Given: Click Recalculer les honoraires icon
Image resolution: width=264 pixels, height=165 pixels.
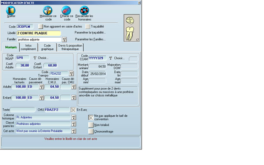Looking at the screenshot, I should coord(84,10).
